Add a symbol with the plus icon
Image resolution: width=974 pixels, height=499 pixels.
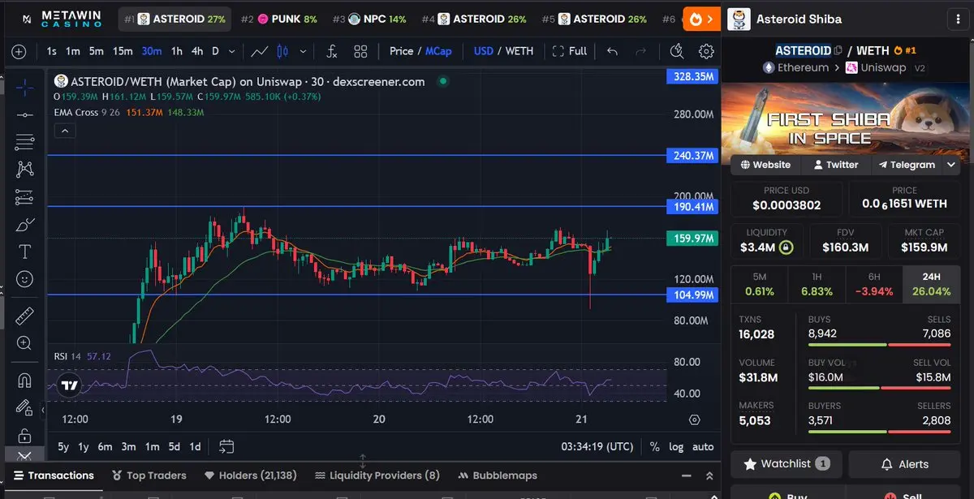(x=19, y=51)
